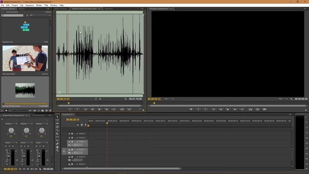Select the clapperboard video clip thumbnail
309x174 pixels.
[25, 58]
